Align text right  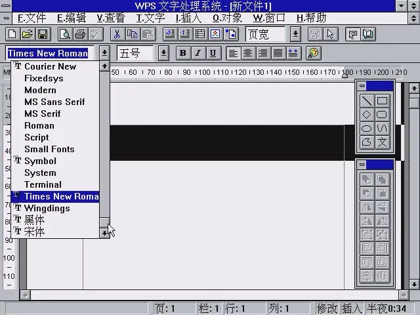pos(263,53)
